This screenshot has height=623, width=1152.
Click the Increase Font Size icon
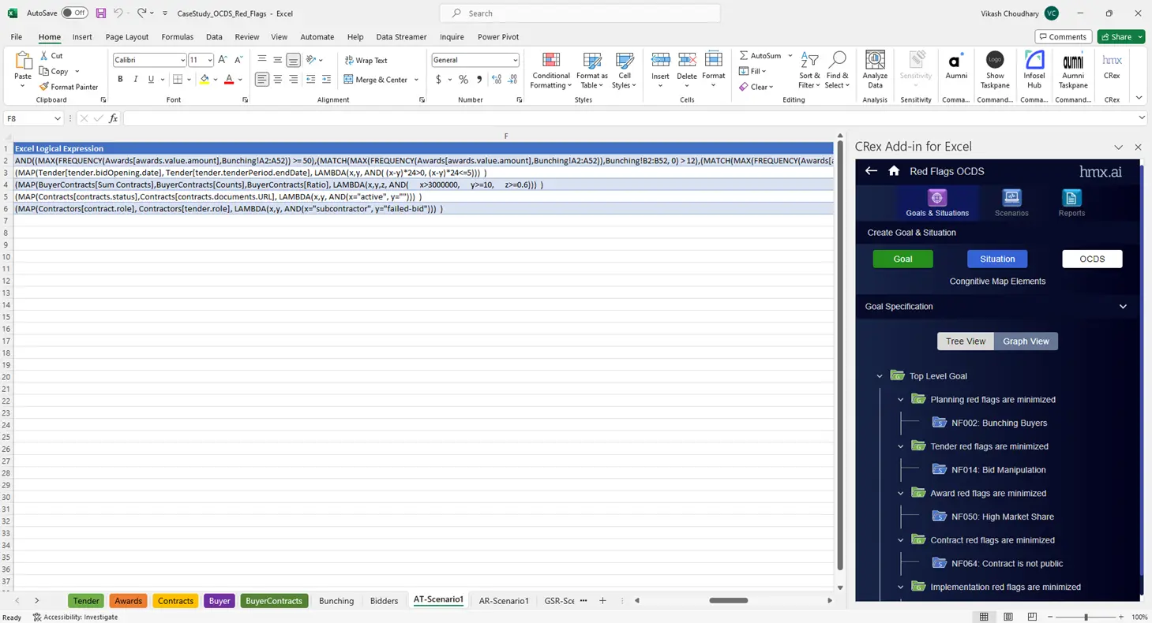point(223,60)
